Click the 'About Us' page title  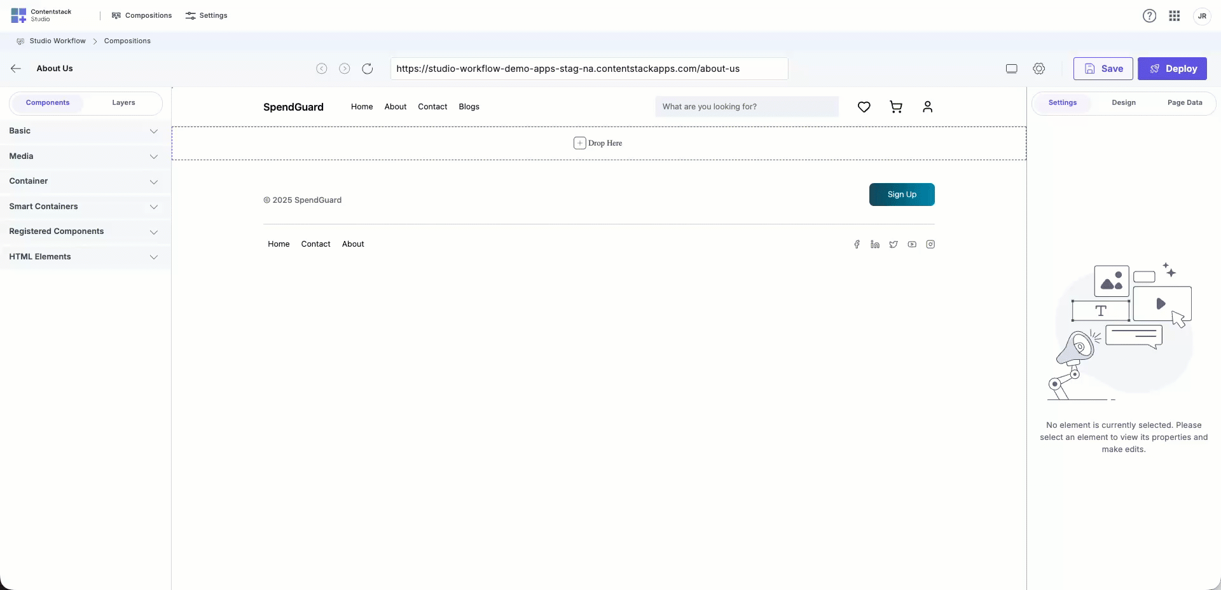coord(55,69)
